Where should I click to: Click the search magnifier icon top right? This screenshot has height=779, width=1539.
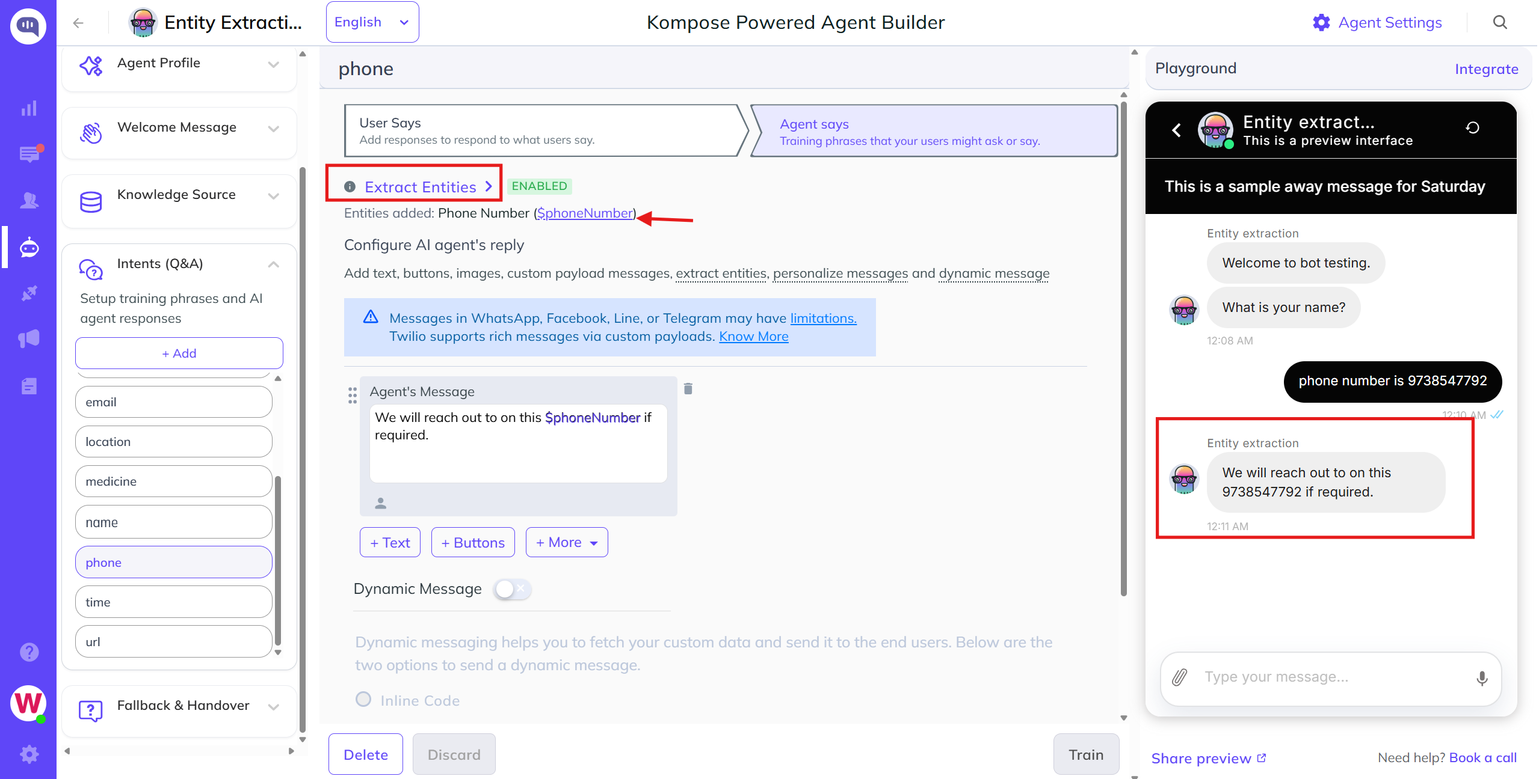click(1500, 23)
